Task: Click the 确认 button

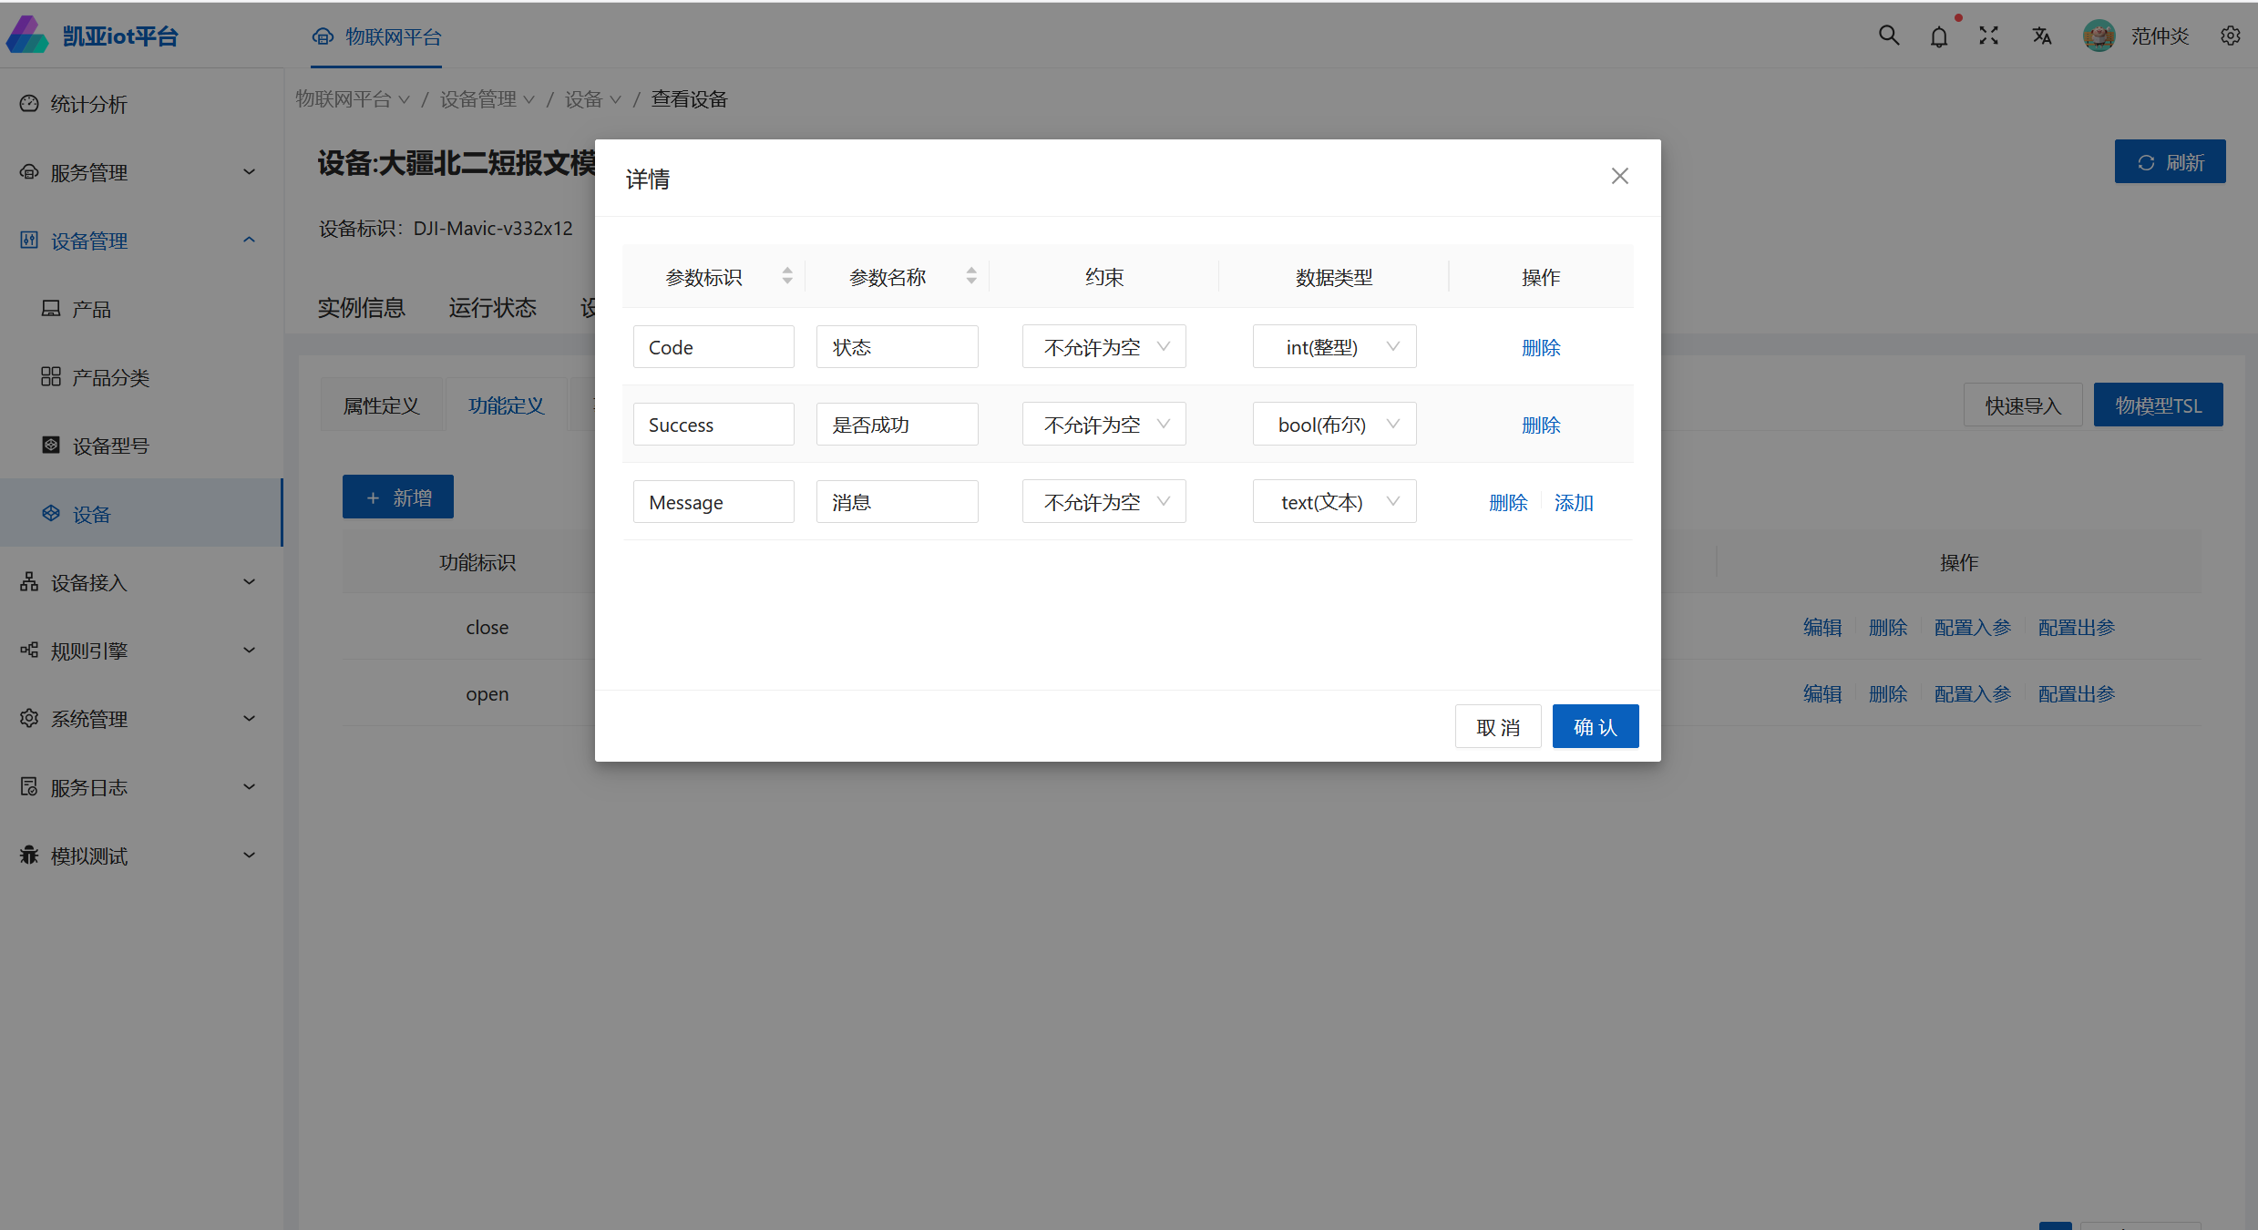Action: (x=1595, y=727)
